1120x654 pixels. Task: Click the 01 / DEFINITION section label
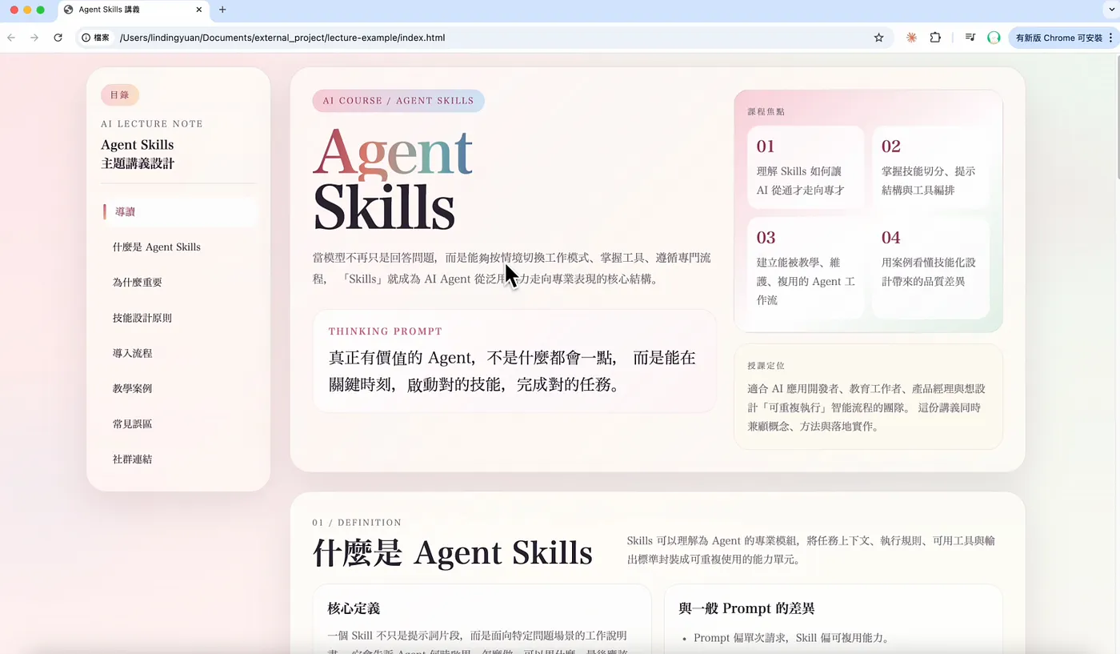coord(357,523)
